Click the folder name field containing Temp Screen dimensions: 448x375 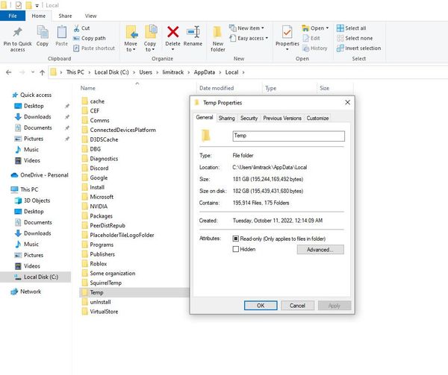tap(288, 136)
